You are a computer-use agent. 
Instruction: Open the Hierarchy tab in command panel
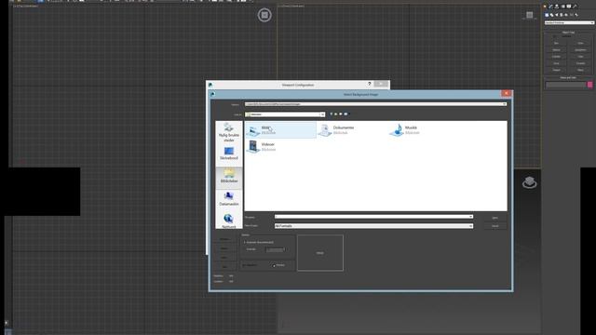point(557,7)
